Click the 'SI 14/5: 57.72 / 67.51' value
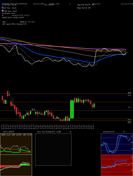This screenshot has width=133, height=176. tap(21, 15)
